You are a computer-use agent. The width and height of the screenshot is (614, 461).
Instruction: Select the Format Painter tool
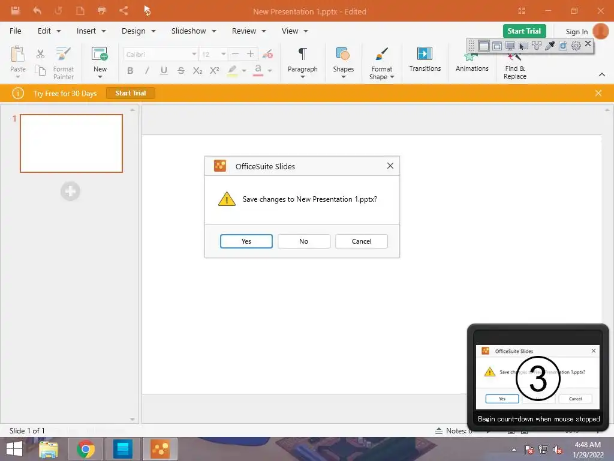click(64, 62)
